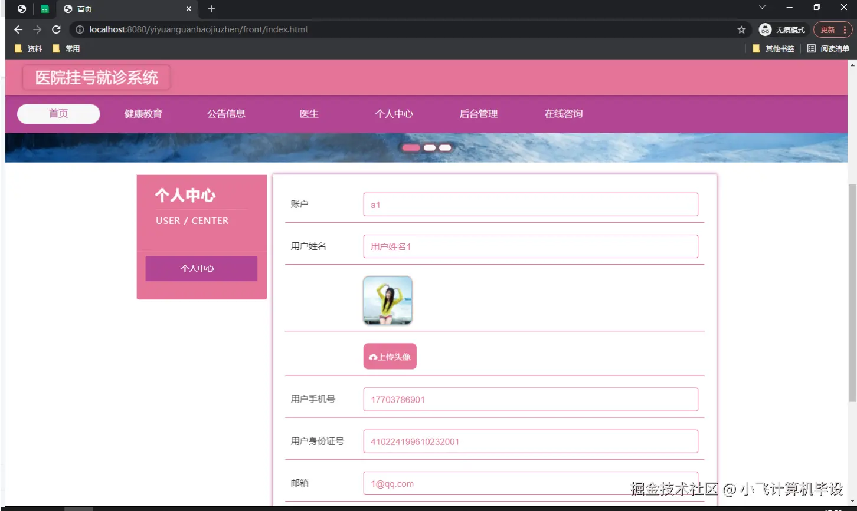Screen dimensions: 857x511
Task: Click the incognito mode profile icon
Action: point(765,29)
